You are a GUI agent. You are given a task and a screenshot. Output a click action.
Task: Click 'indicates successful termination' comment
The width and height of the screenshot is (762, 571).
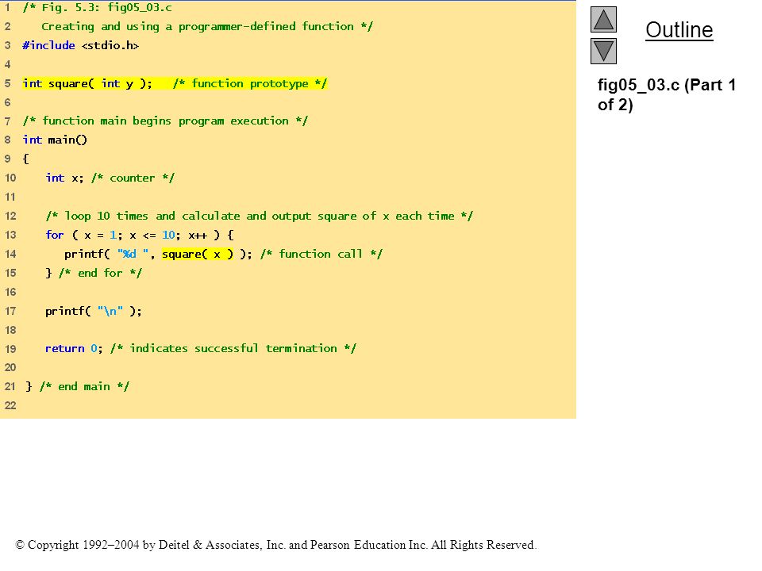tap(233, 349)
